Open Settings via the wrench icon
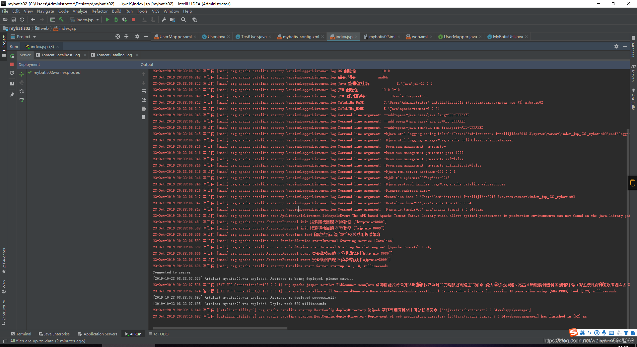The width and height of the screenshot is (637, 347). point(164,20)
